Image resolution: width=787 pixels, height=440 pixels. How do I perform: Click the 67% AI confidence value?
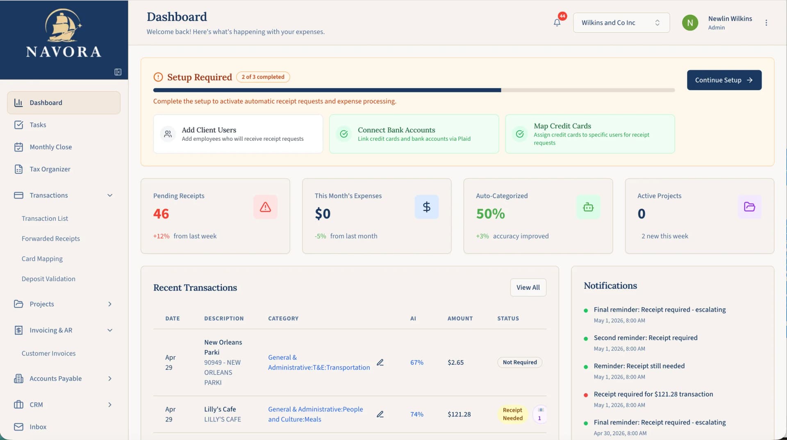pyautogui.click(x=416, y=362)
